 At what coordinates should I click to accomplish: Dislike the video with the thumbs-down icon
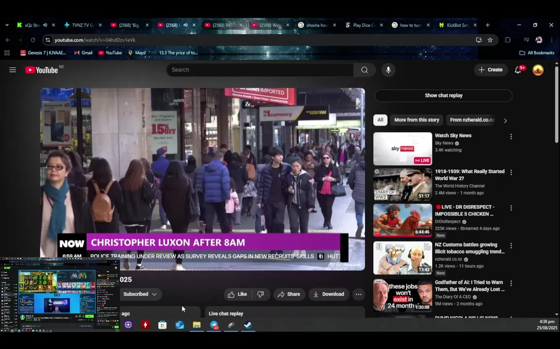pos(261,294)
